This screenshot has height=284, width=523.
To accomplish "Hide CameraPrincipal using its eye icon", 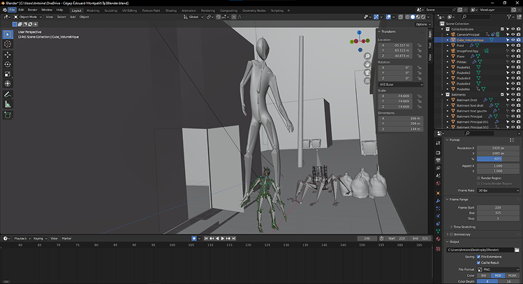I will click(x=513, y=34).
